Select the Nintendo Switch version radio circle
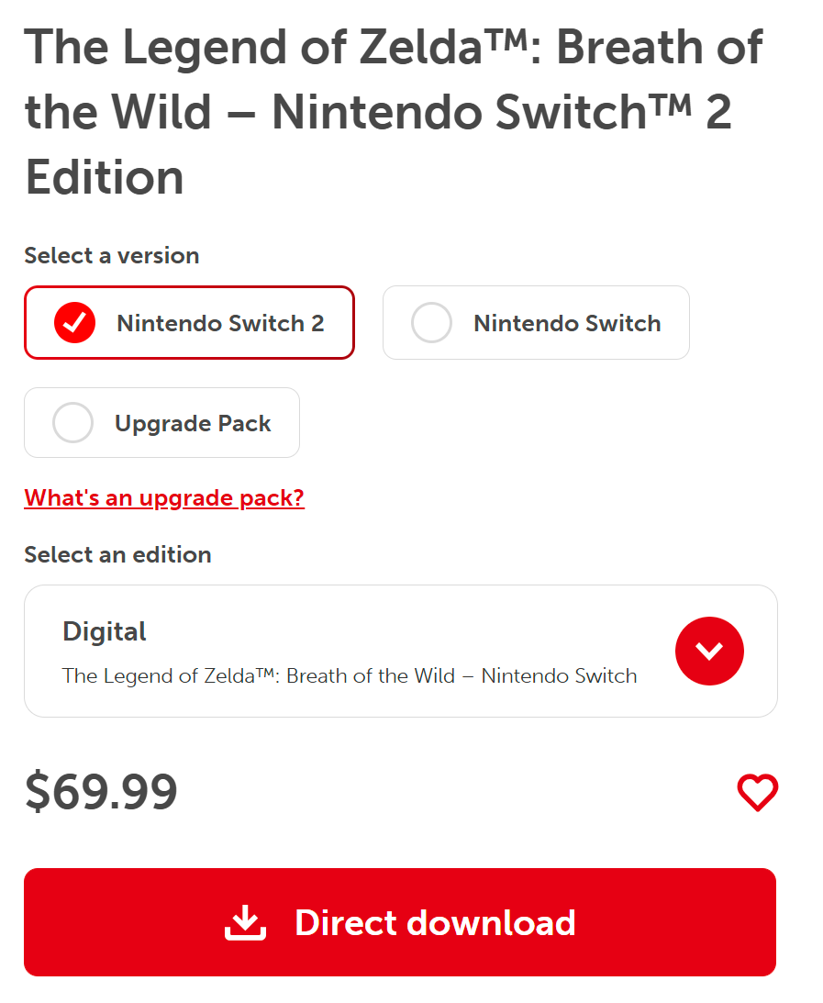 pyautogui.click(x=431, y=323)
